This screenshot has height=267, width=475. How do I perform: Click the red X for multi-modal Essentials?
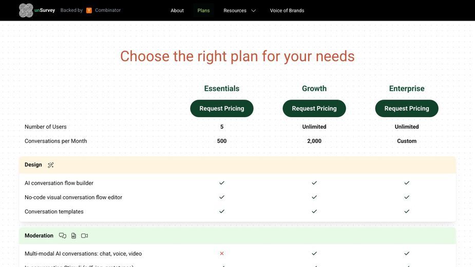(222, 253)
